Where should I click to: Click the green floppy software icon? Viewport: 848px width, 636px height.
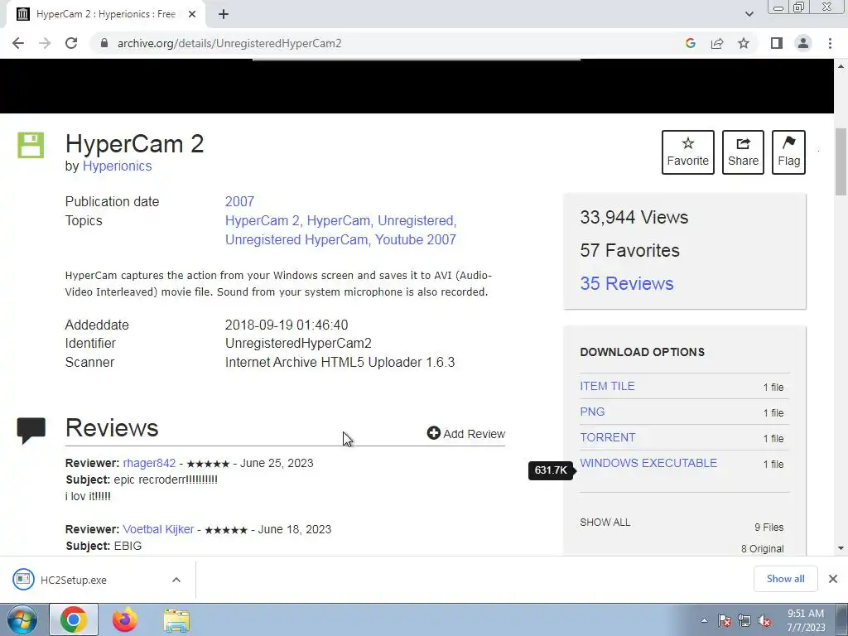coord(31,145)
